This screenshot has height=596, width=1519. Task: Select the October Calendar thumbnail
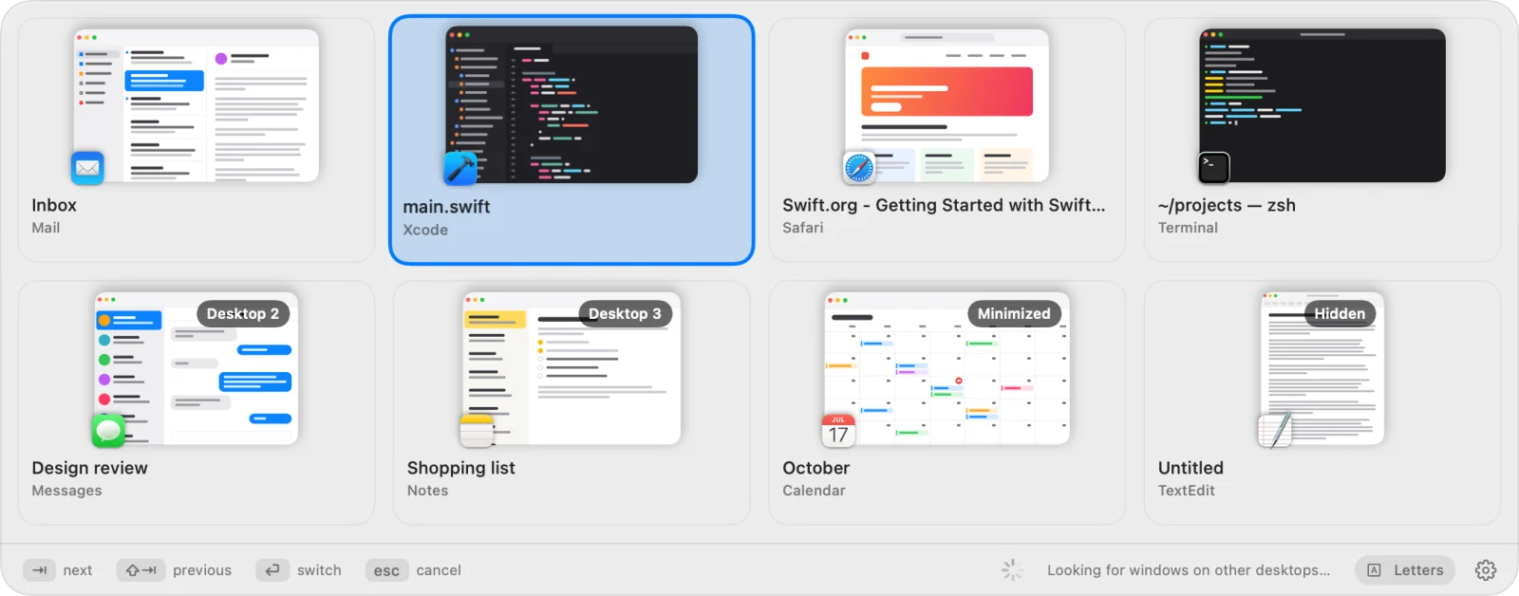point(947,368)
